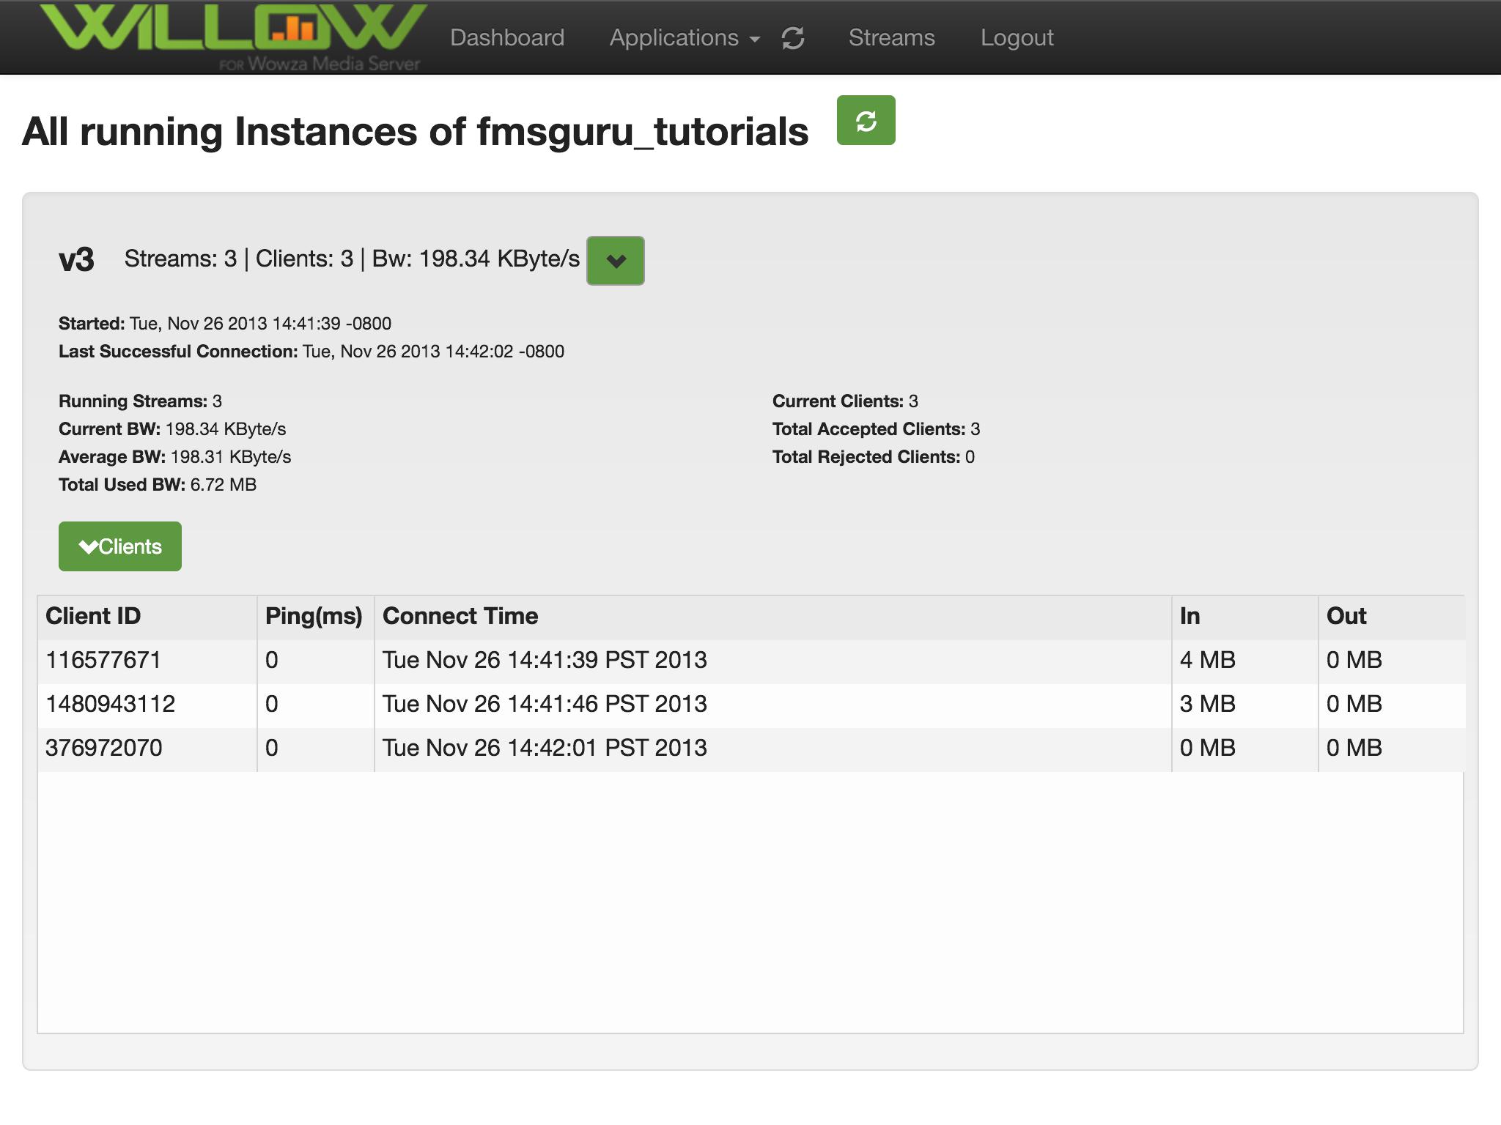Screen dimensions: 1501x1125
Task: Click the 14:42:01 connect time cell
Action: (545, 748)
